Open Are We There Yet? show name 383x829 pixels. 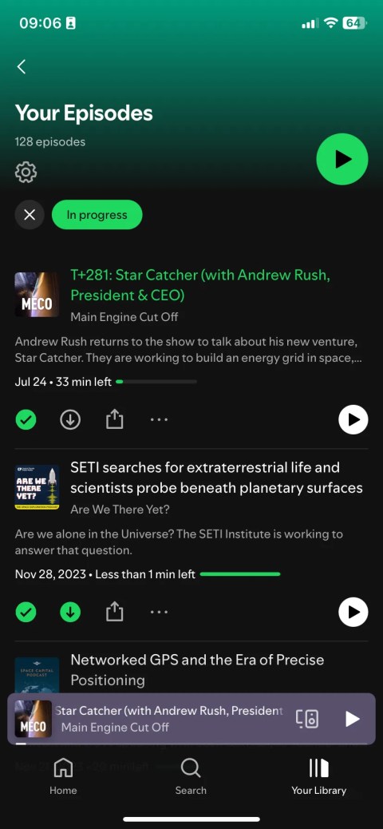click(x=120, y=510)
